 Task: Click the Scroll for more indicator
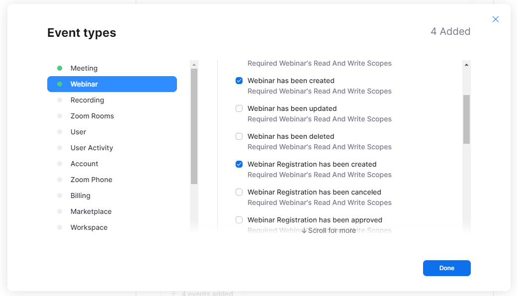329,230
